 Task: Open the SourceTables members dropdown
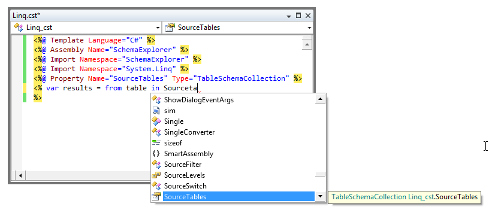309,28
